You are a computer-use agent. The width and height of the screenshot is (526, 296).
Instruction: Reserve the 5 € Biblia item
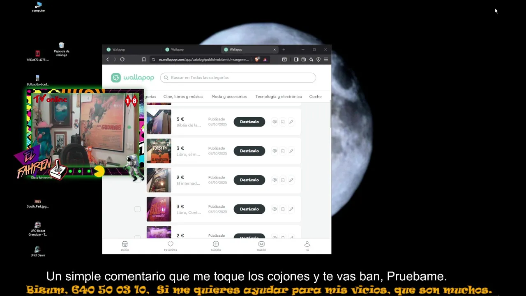pos(283,122)
